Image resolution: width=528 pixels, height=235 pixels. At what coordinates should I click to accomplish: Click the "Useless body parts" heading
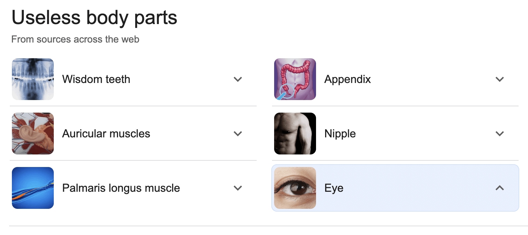(94, 17)
